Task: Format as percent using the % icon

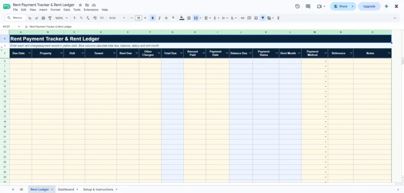Action: pyautogui.click(x=81, y=18)
